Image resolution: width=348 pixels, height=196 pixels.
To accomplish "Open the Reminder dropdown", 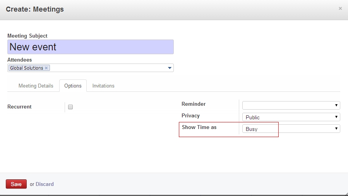I will tap(291, 105).
